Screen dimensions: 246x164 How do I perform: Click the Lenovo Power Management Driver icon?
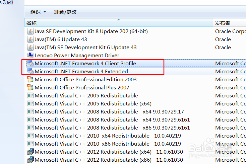(30, 56)
